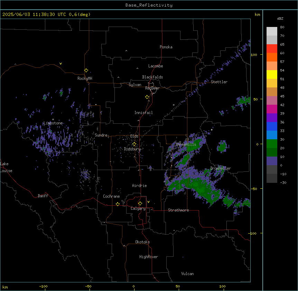Click the Lacombe city label
The height and width of the screenshot is (291, 298).
click(156, 66)
